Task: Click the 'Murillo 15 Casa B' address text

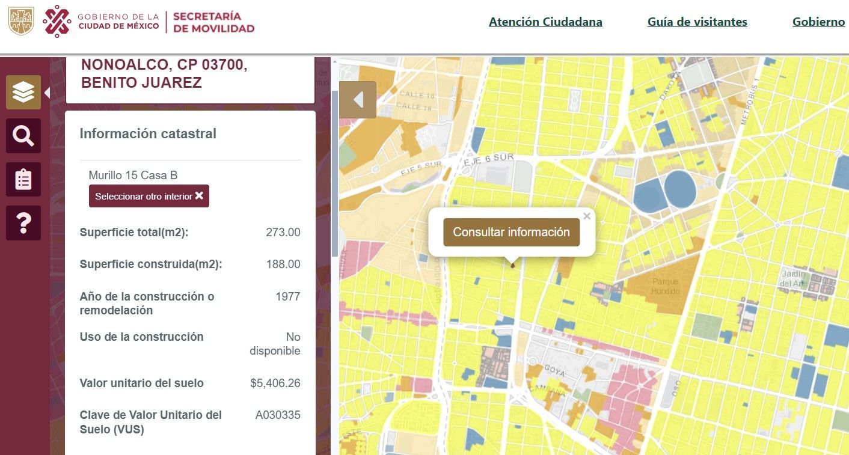Action: 133,176
